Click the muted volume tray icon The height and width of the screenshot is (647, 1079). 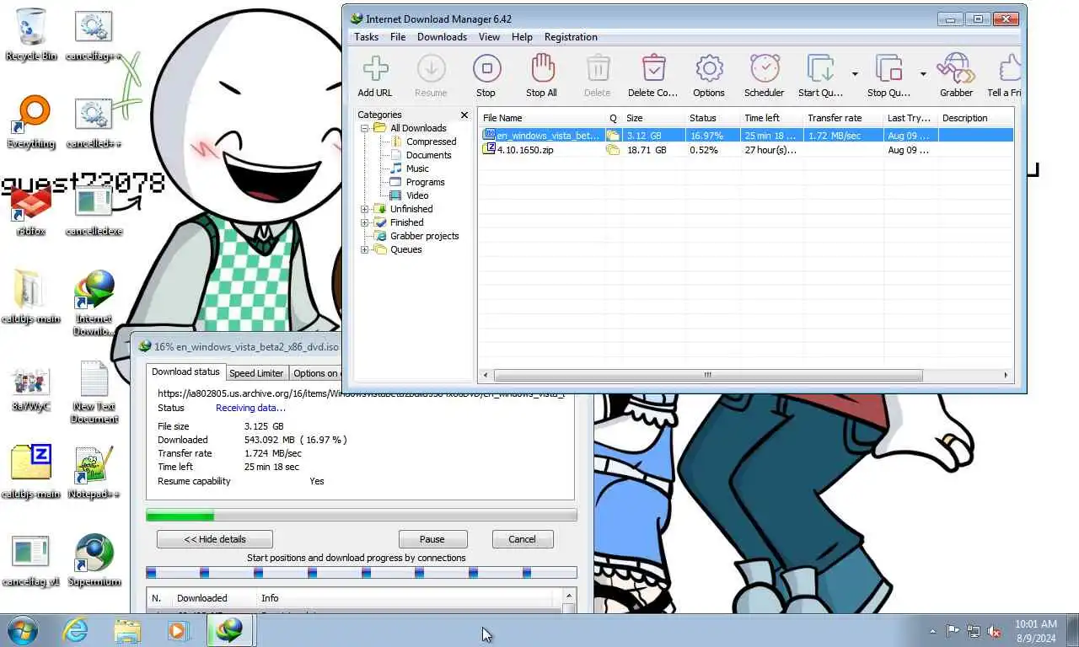994,630
